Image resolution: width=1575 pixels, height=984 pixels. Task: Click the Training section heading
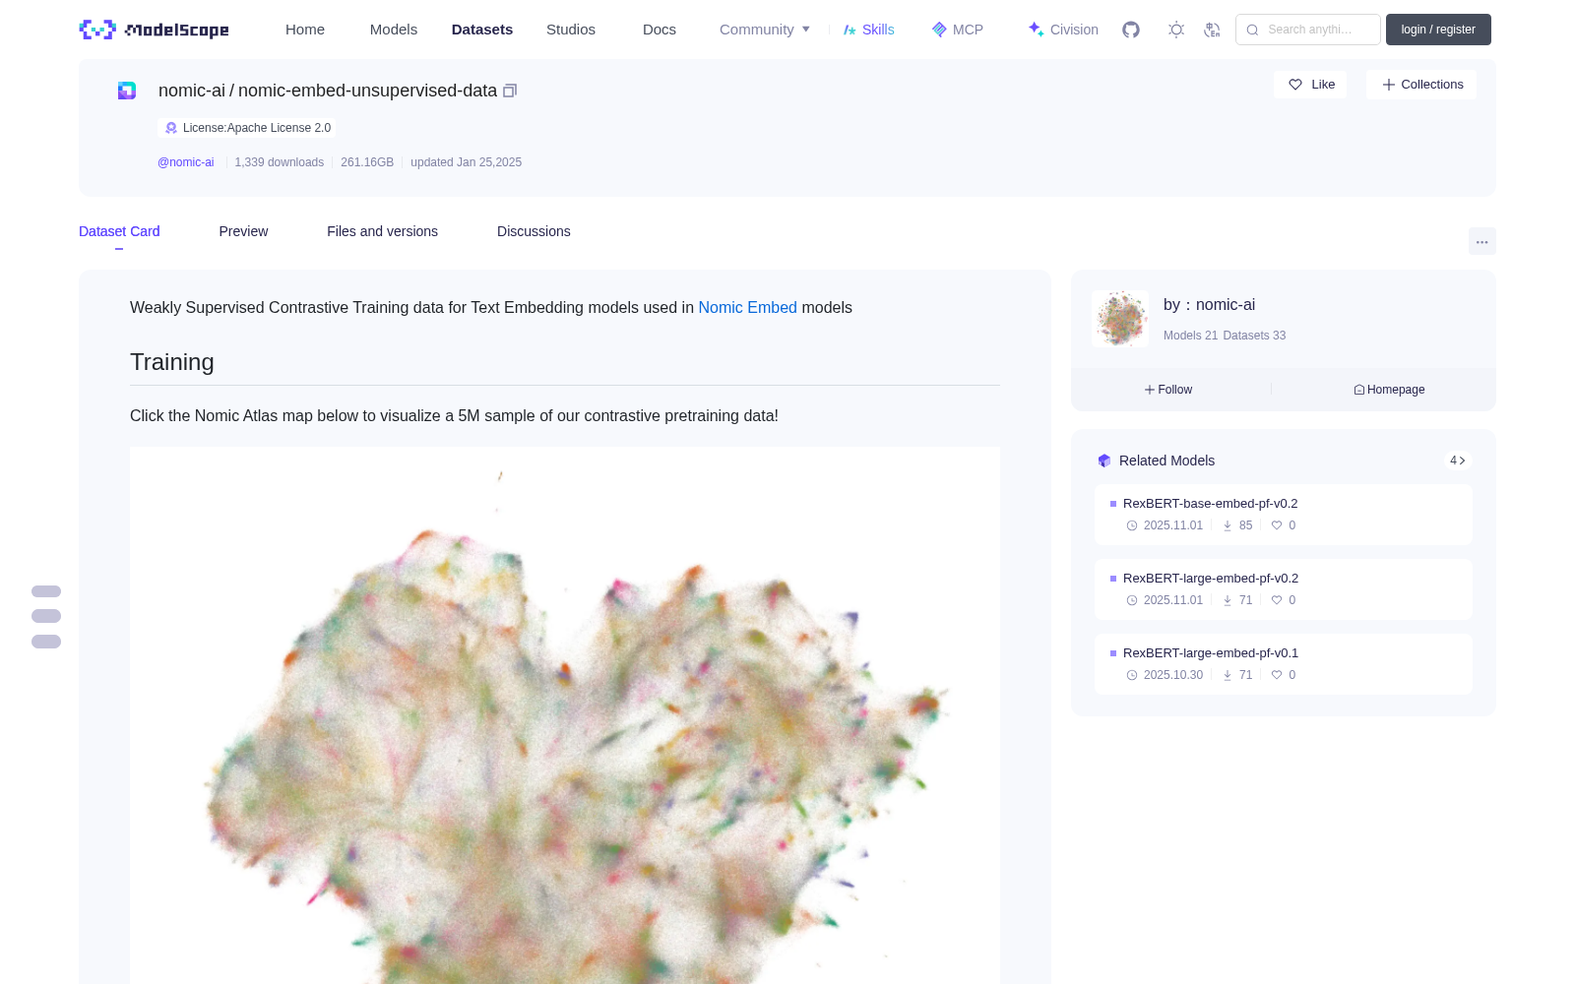point(172,362)
